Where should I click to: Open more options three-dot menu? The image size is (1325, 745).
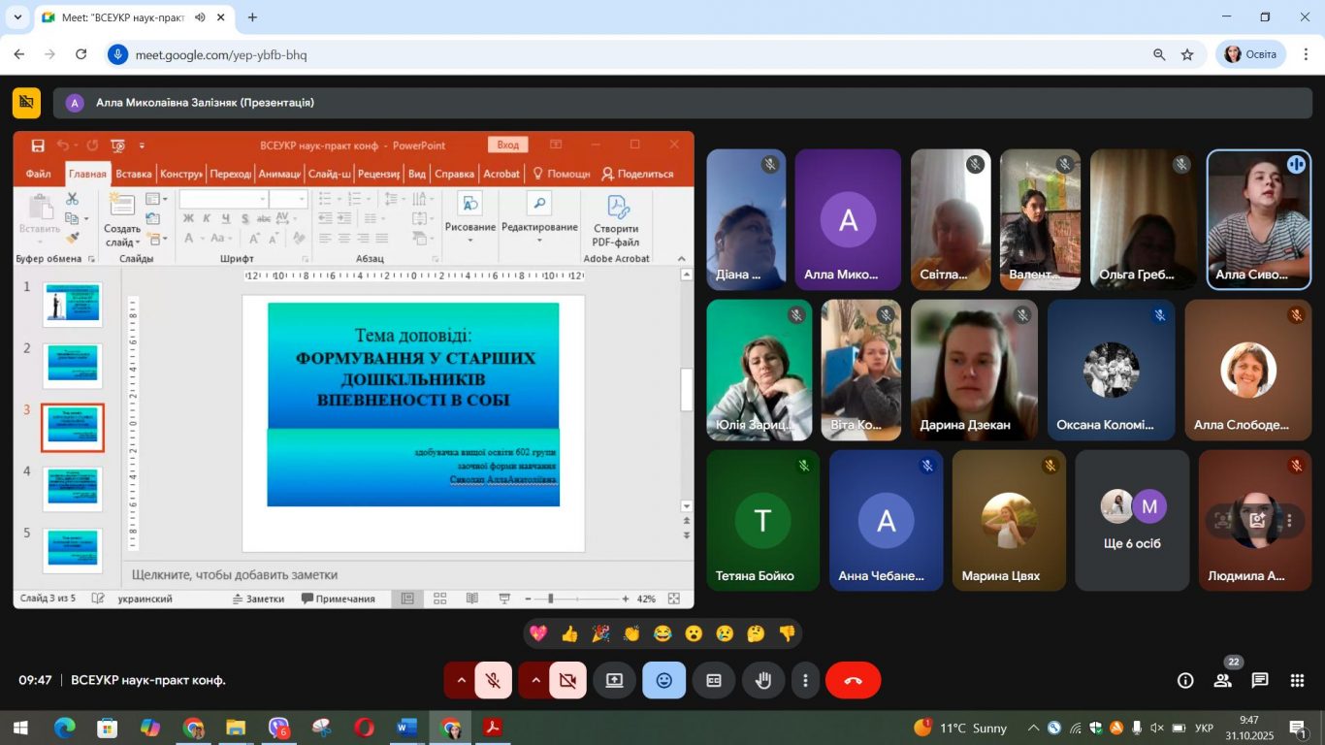(x=805, y=680)
